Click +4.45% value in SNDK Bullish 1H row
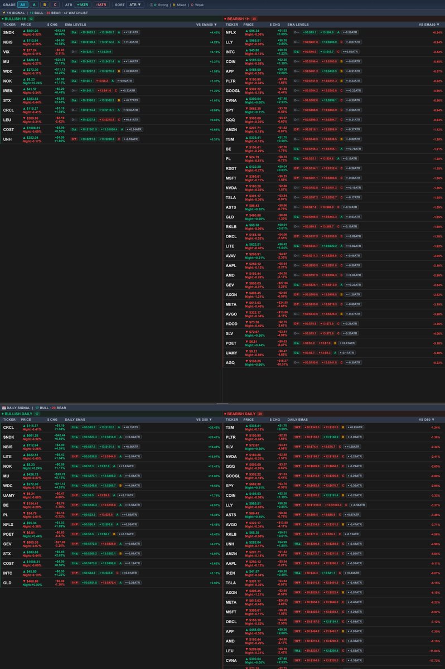 click(214, 33)
